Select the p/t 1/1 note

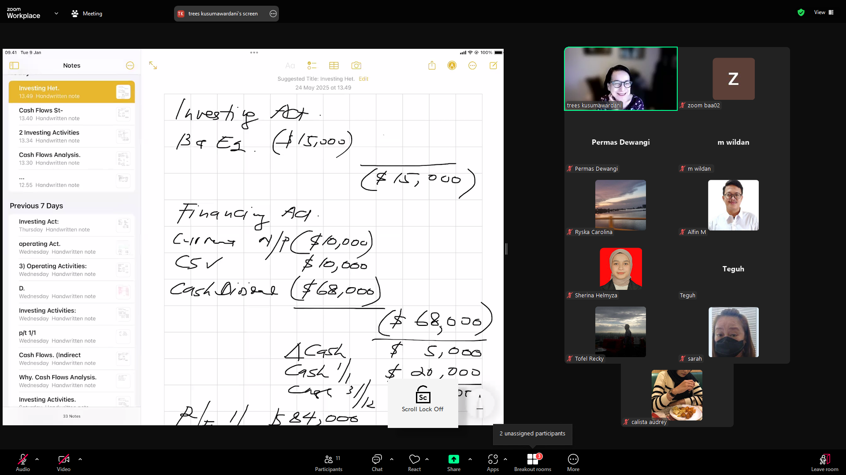pos(72,336)
